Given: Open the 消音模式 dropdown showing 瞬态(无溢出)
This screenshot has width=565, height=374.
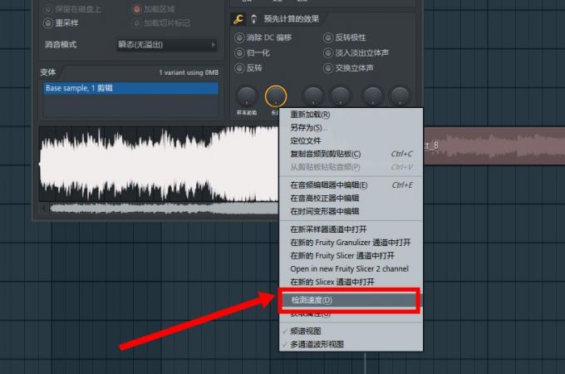Looking at the screenshot, I should coord(167,45).
